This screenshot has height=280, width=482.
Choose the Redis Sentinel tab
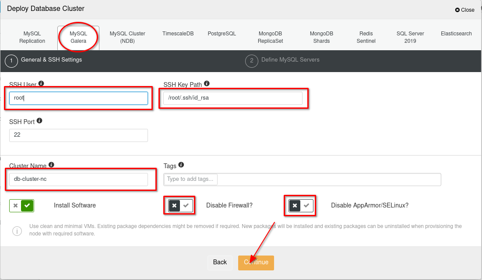[x=366, y=37]
